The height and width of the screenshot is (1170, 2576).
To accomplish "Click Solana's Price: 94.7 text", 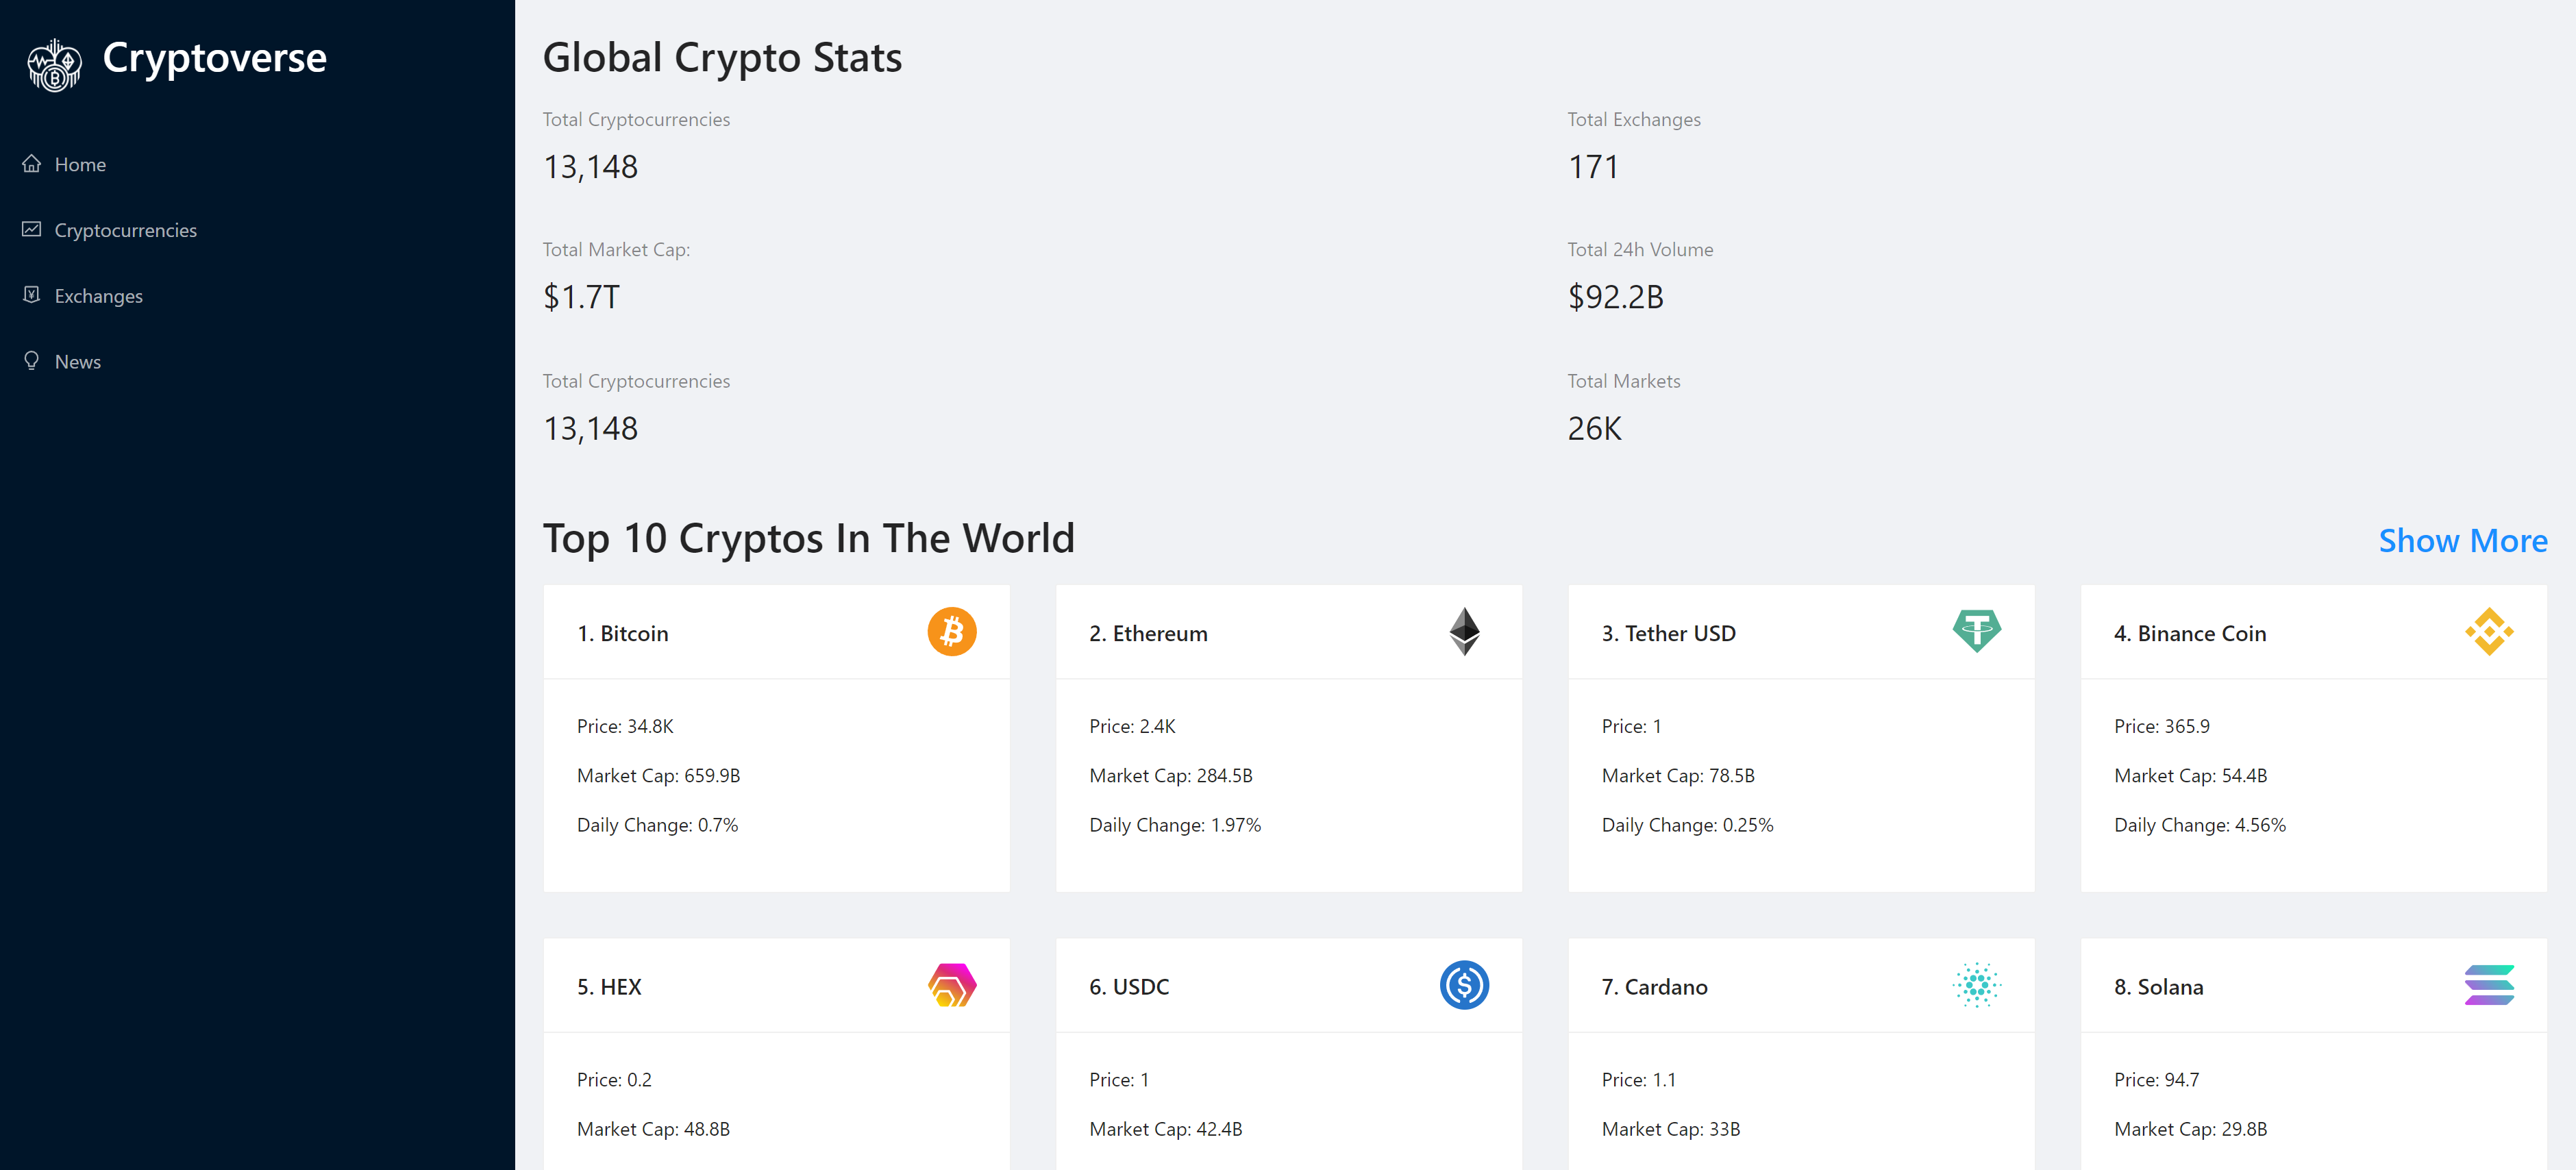I will pos(2156,1080).
